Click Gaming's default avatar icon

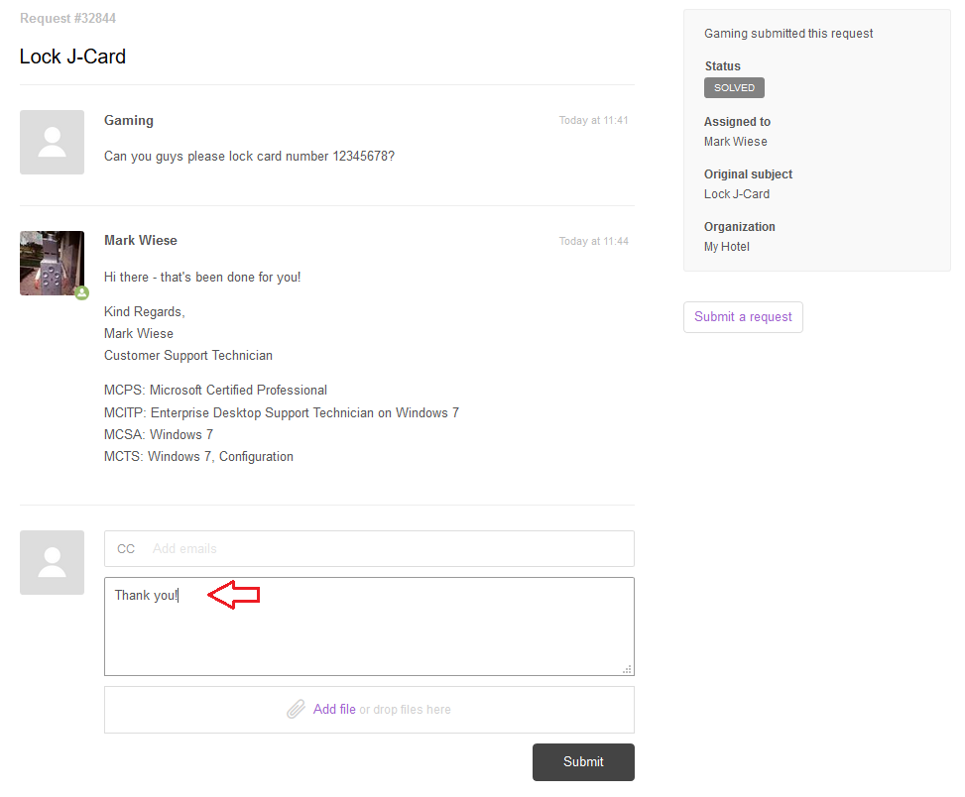52,142
